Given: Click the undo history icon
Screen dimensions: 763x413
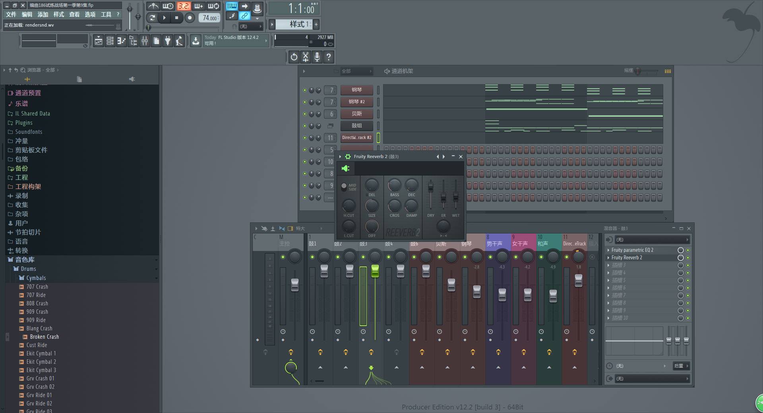Looking at the screenshot, I should coord(294,57).
